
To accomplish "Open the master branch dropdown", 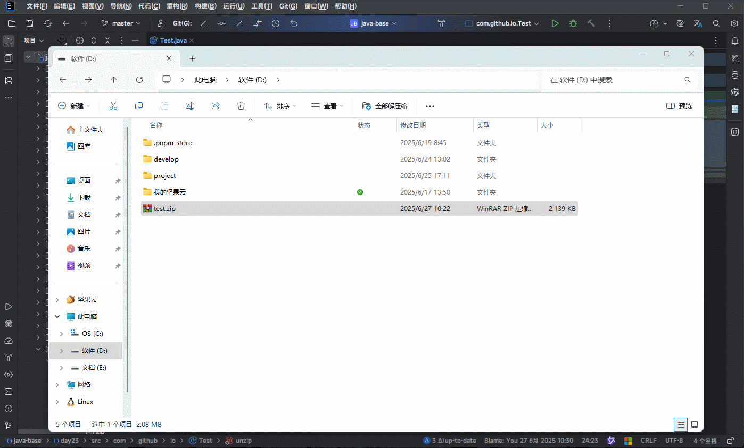I will (121, 23).
